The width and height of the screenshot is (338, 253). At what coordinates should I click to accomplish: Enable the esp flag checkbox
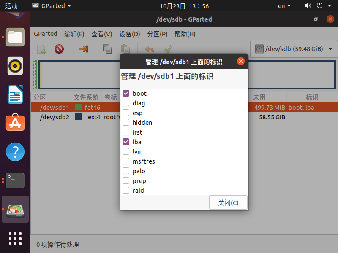pyautogui.click(x=126, y=113)
